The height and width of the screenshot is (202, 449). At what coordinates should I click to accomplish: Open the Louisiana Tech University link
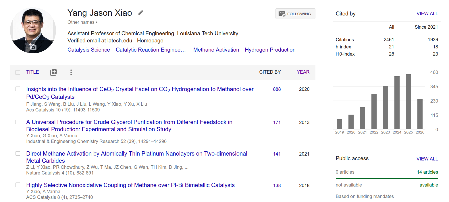pos(208,34)
